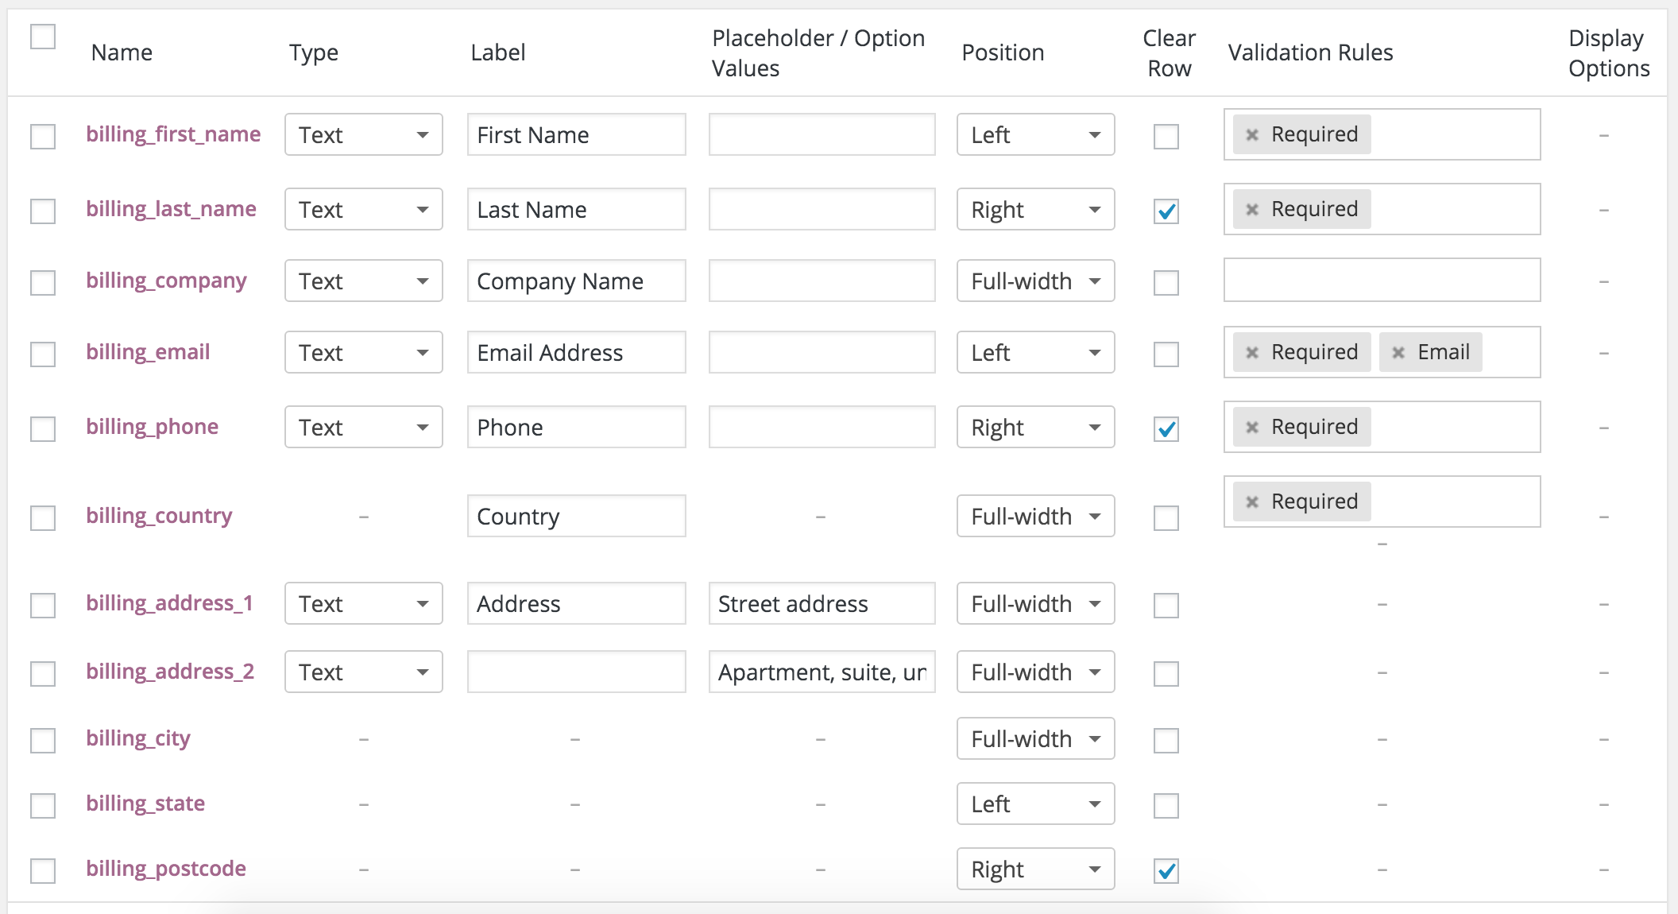The height and width of the screenshot is (914, 1678).
Task: Open the billing_phone field link
Action: [x=153, y=427]
